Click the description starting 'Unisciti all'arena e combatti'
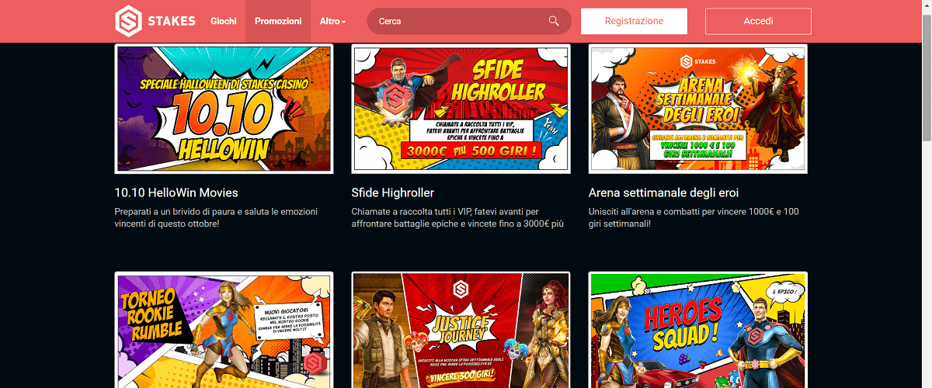 694,217
